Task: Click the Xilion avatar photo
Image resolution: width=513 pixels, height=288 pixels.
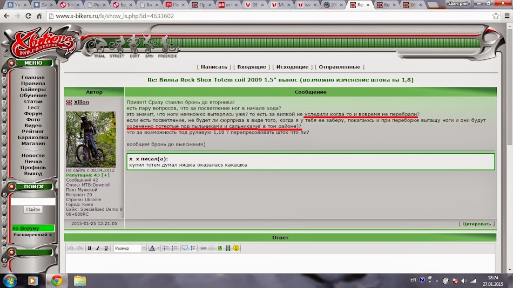Action: (x=91, y=139)
